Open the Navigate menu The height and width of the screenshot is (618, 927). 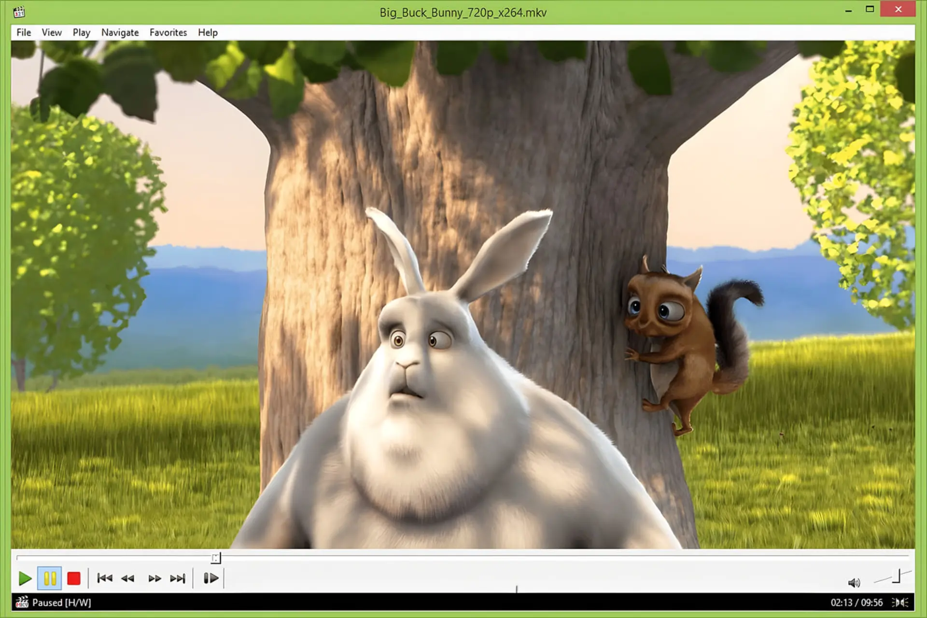(120, 32)
